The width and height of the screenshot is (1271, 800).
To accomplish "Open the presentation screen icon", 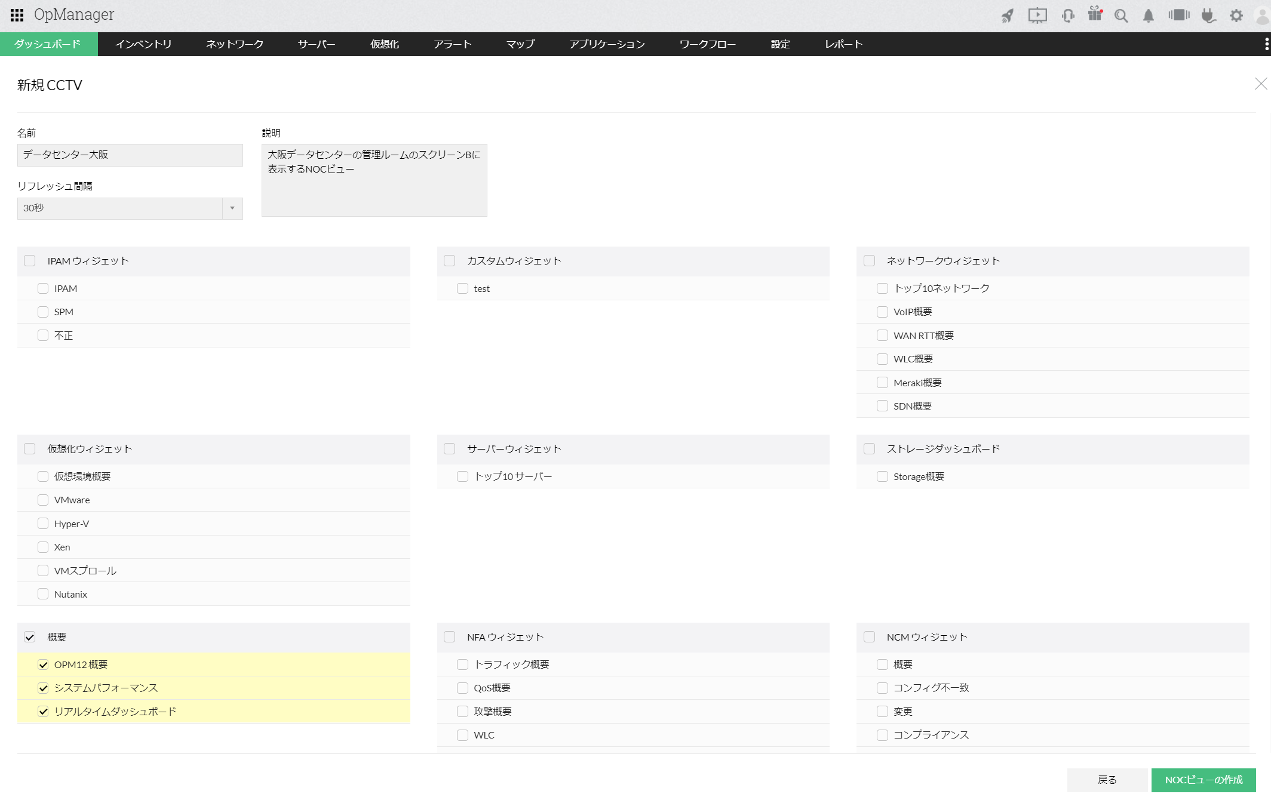I will pos(1037,16).
